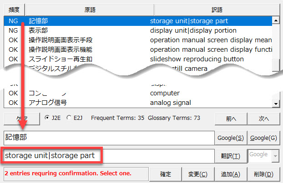The image size is (283, 183).
Task: Sort by the 訳語 column header
Action: [217, 10]
